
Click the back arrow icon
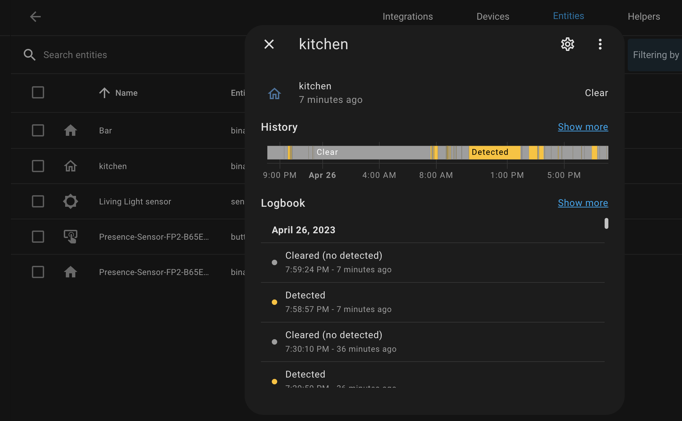coord(35,17)
